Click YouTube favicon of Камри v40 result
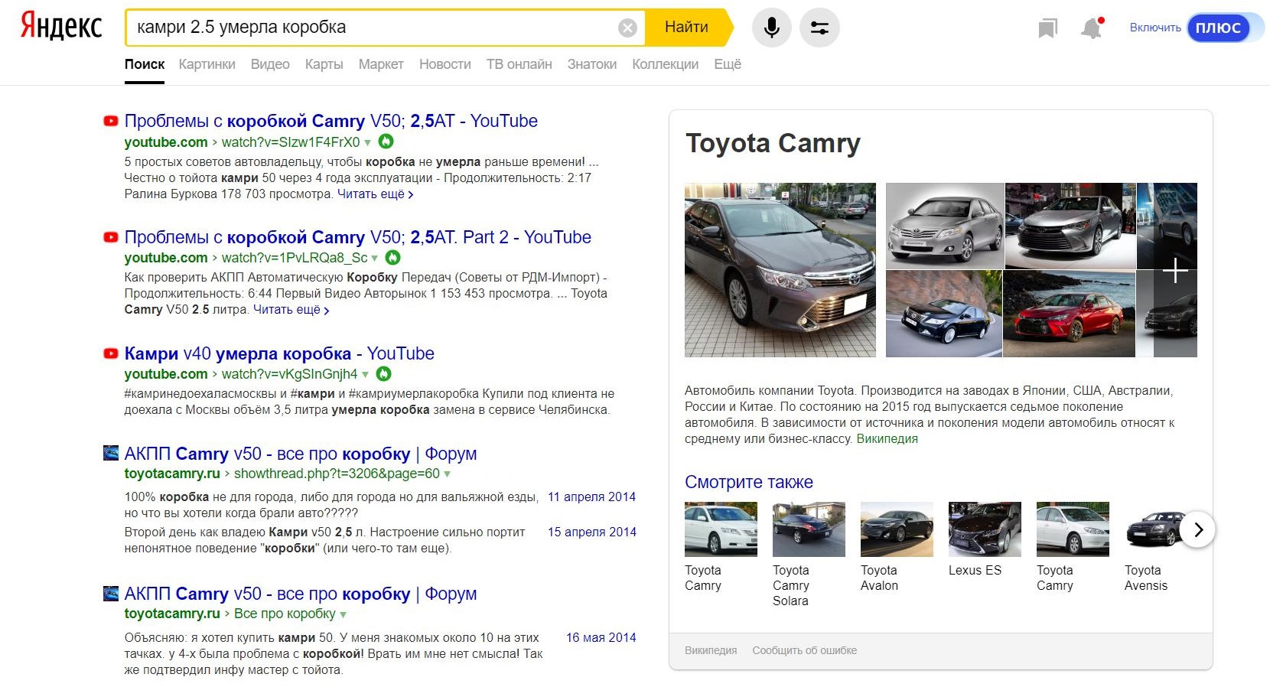 111,353
